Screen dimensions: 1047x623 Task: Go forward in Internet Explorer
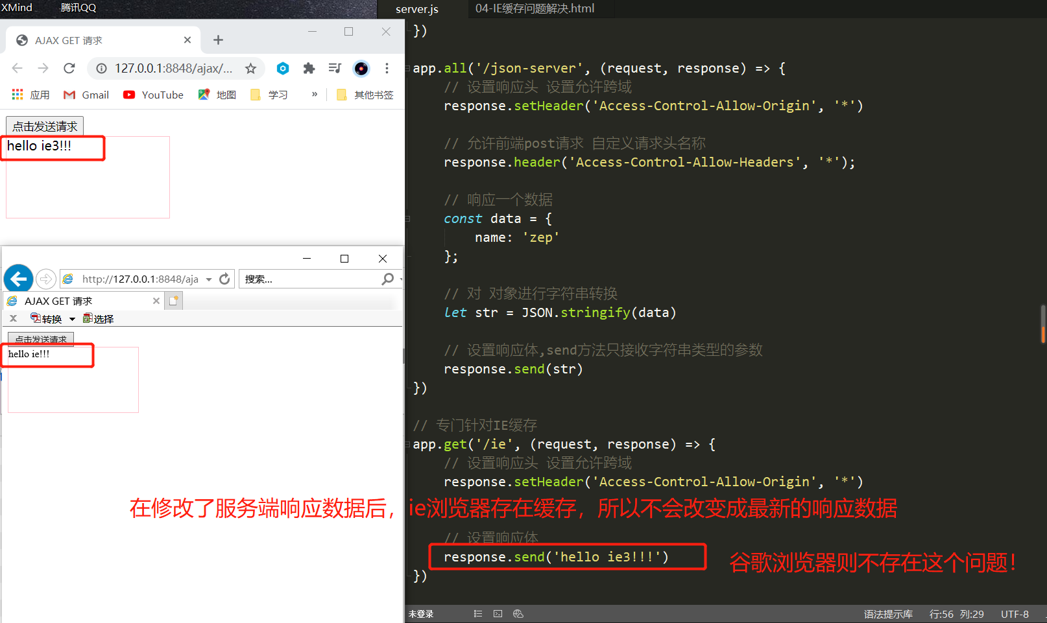coord(45,279)
